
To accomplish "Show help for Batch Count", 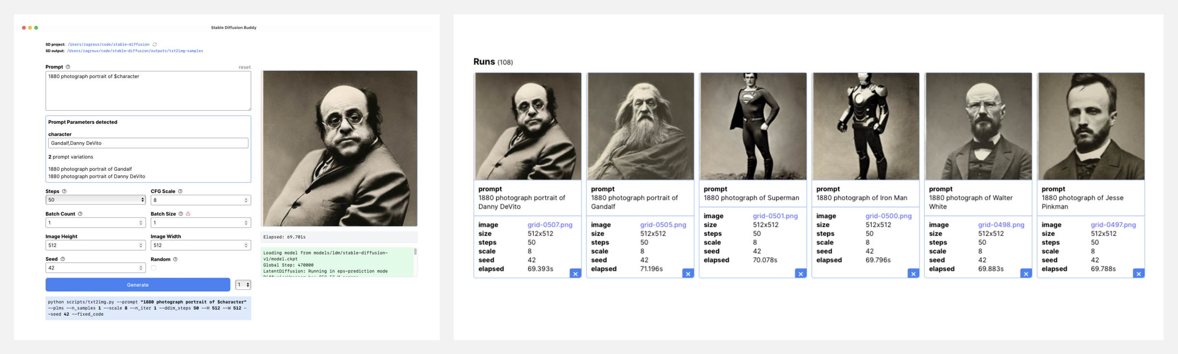I will click(80, 213).
